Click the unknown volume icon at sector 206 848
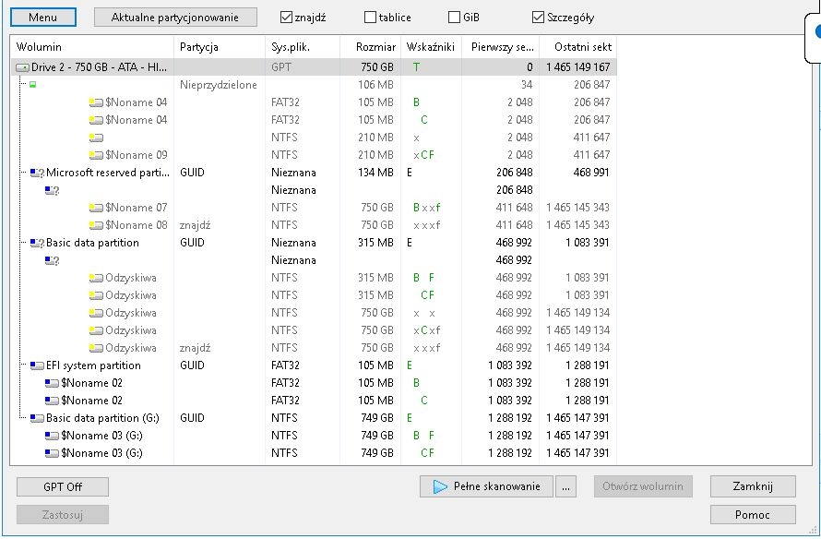The image size is (821, 539). tap(52, 190)
